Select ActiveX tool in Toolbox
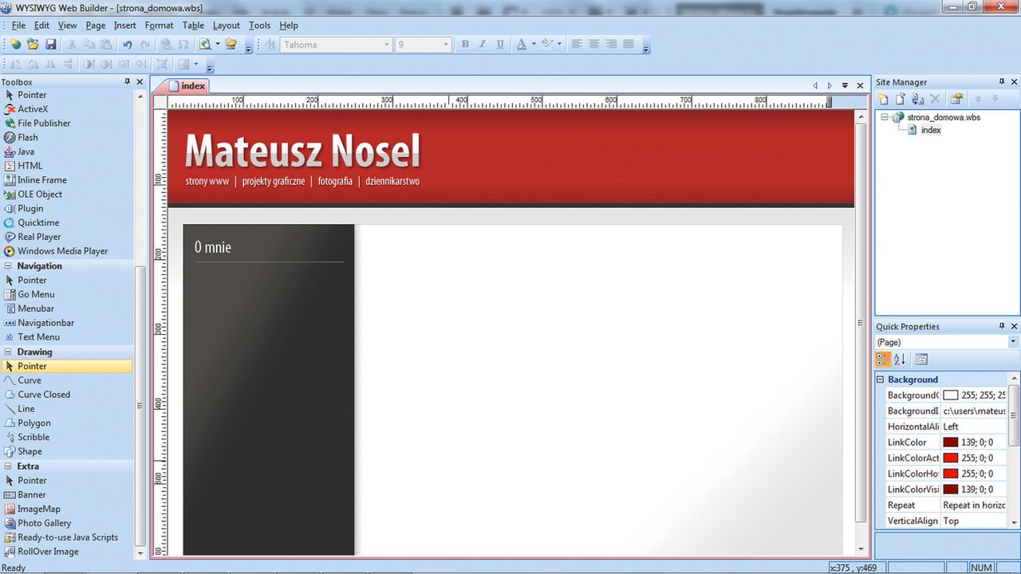The width and height of the screenshot is (1021, 574). [33, 108]
